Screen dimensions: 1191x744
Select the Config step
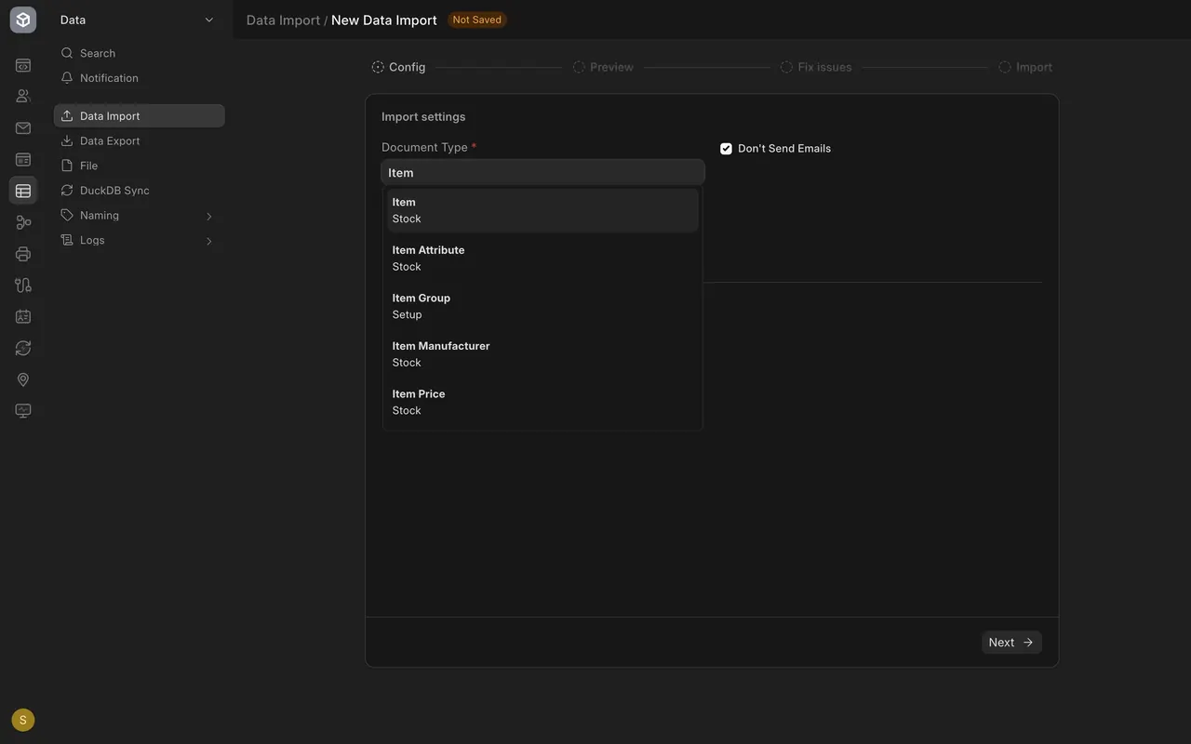pos(399,67)
